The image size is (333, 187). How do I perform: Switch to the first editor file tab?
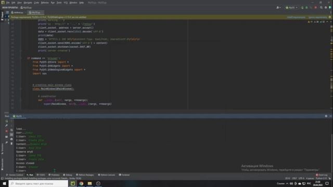coord(17,12)
